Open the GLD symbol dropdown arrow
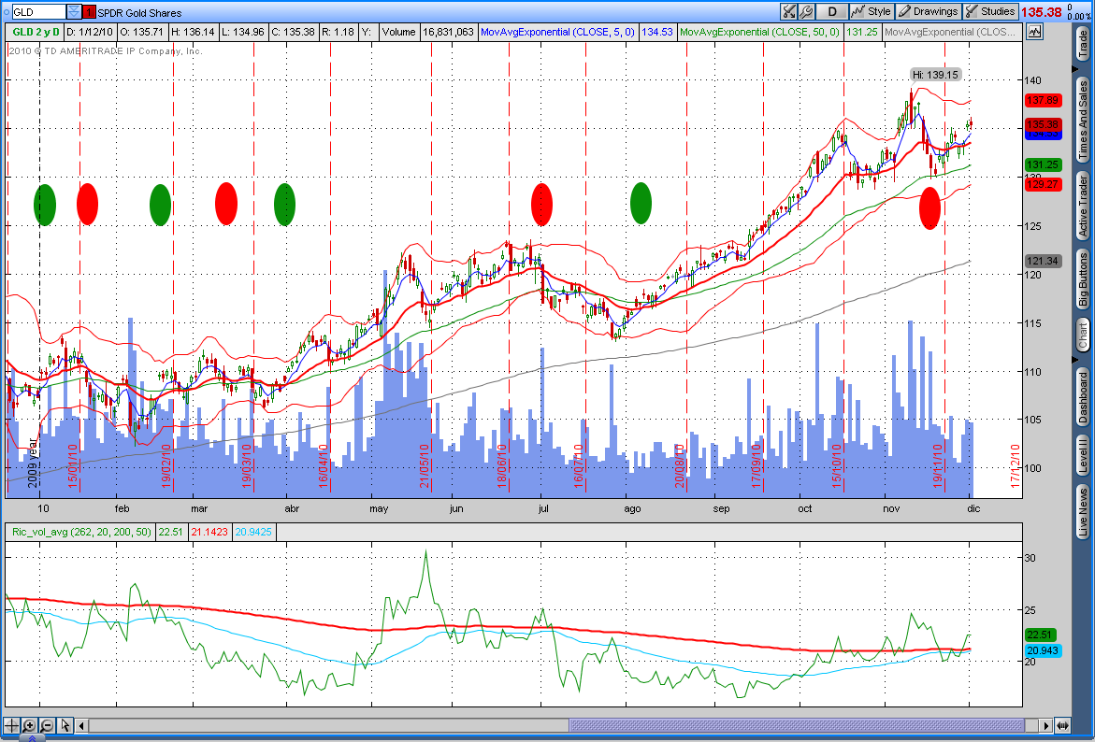Image resolution: width=1095 pixels, height=742 pixels. (x=74, y=12)
